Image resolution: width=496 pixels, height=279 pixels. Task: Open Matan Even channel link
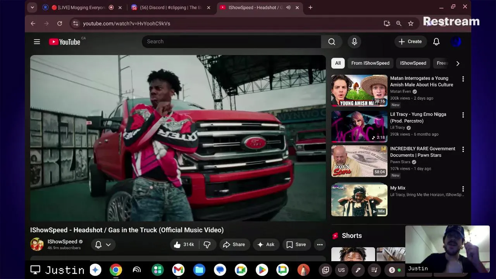point(401,91)
